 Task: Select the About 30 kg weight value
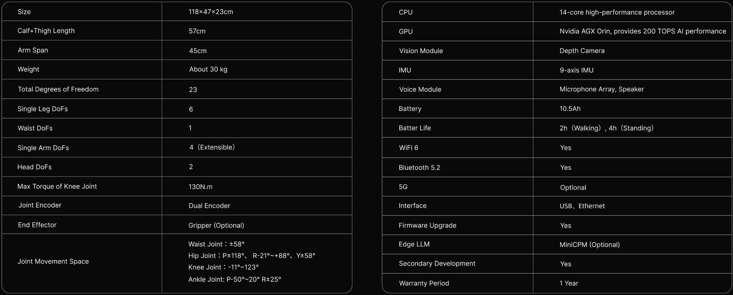[208, 69]
